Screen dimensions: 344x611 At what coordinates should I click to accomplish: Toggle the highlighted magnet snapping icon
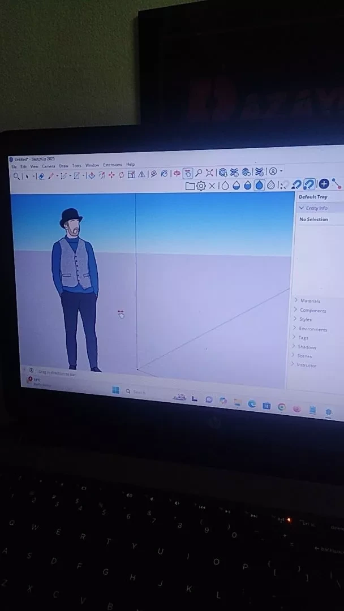tap(309, 183)
